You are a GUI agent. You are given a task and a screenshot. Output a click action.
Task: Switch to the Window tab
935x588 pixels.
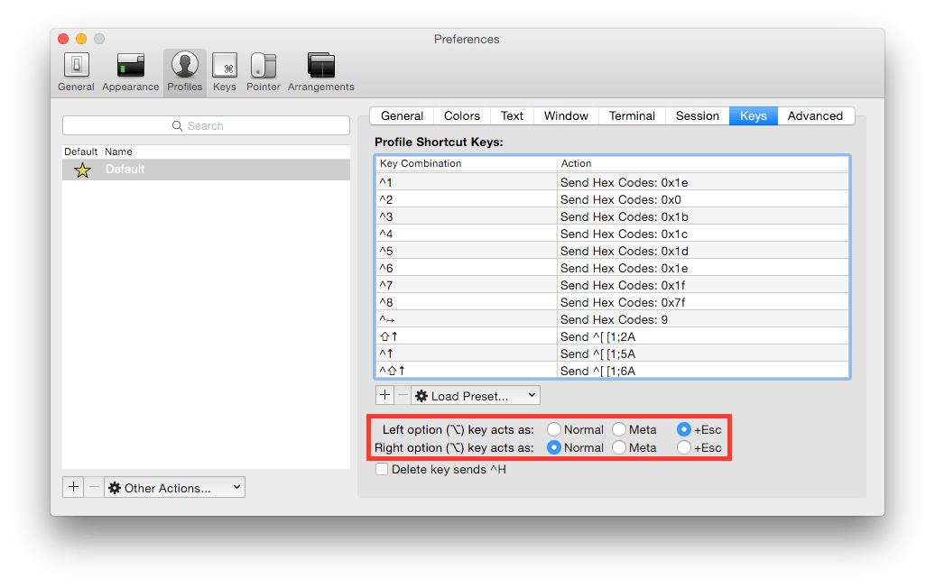pos(566,115)
